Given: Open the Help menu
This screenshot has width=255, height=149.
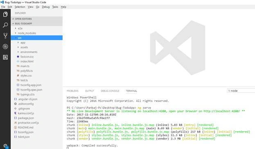Looking at the screenshot, I should click(x=63, y=7).
